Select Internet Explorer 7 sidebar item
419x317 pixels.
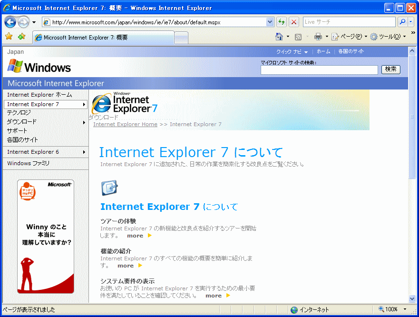(46, 104)
